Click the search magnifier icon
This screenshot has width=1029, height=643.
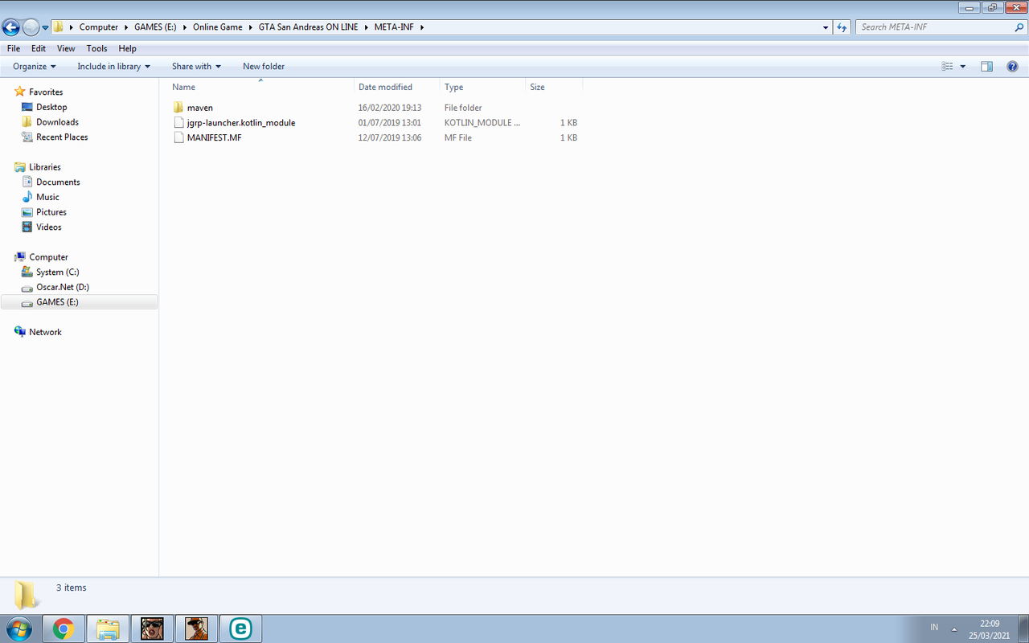1019,27
